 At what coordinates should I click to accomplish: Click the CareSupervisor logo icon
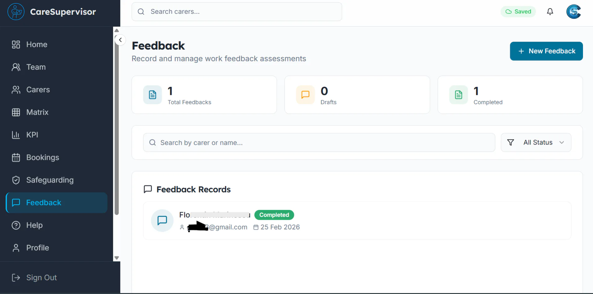pyautogui.click(x=16, y=12)
